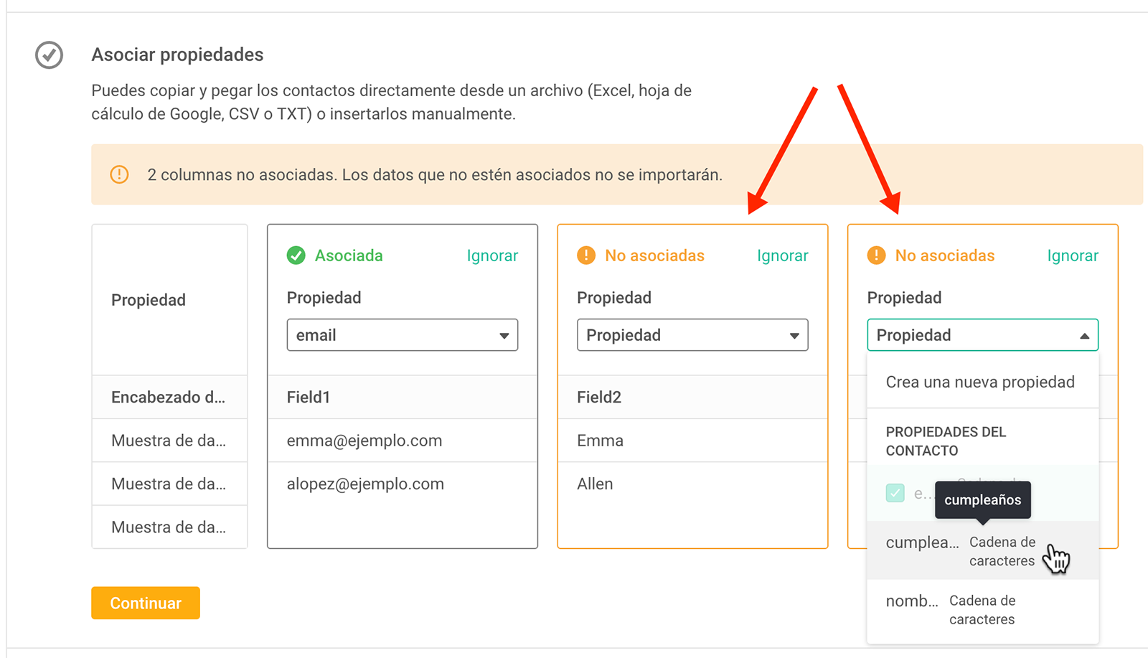The height and width of the screenshot is (658, 1148).
Task: Choose nombre property from dropdown list
Action: (x=982, y=609)
